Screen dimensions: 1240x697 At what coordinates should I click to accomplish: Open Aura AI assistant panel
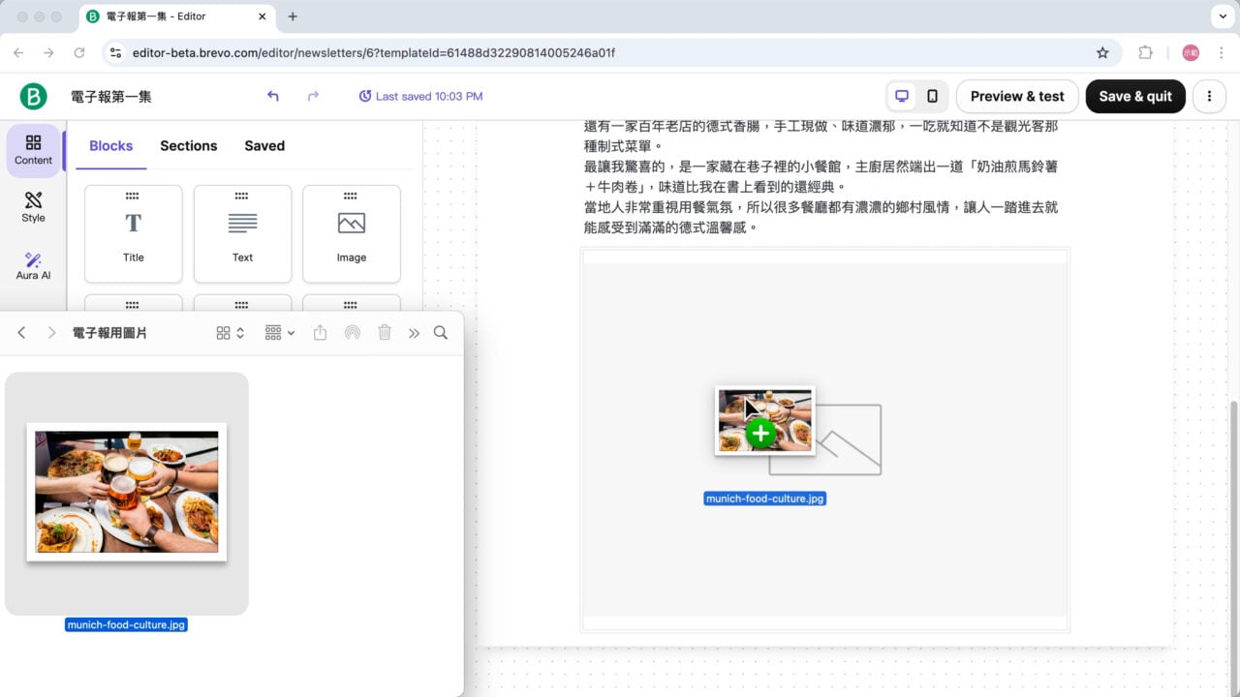coord(33,265)
